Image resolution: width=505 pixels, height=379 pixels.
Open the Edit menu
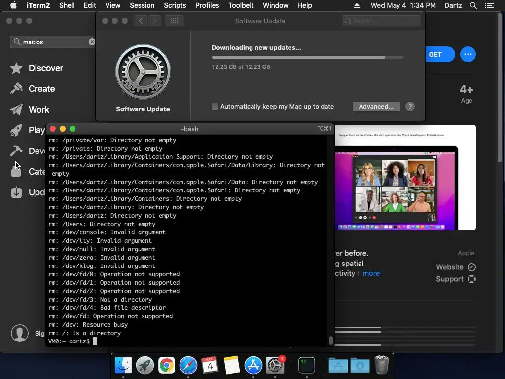pos(90,5)
